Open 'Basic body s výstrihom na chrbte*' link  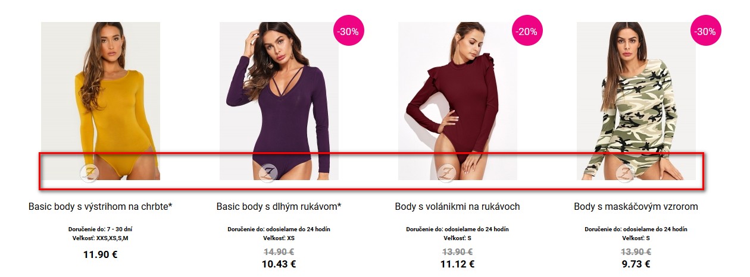[101, 207]
